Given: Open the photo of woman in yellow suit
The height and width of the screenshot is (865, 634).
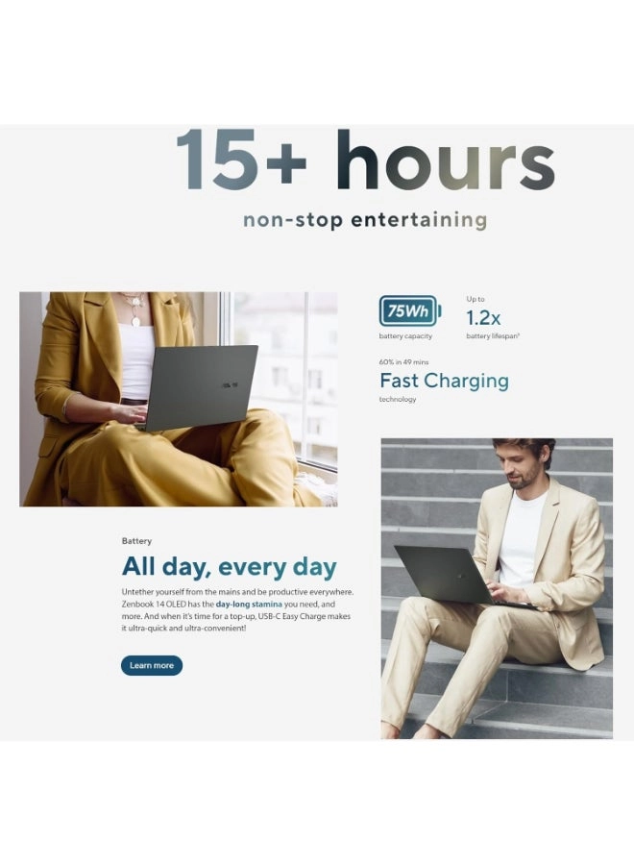Looking at the screenshot, I should coord(179,400).
